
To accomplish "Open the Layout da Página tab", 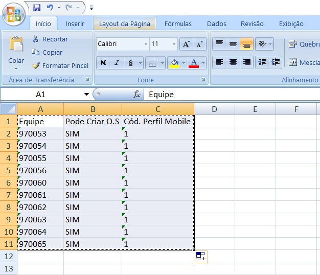I will point(125,24).
